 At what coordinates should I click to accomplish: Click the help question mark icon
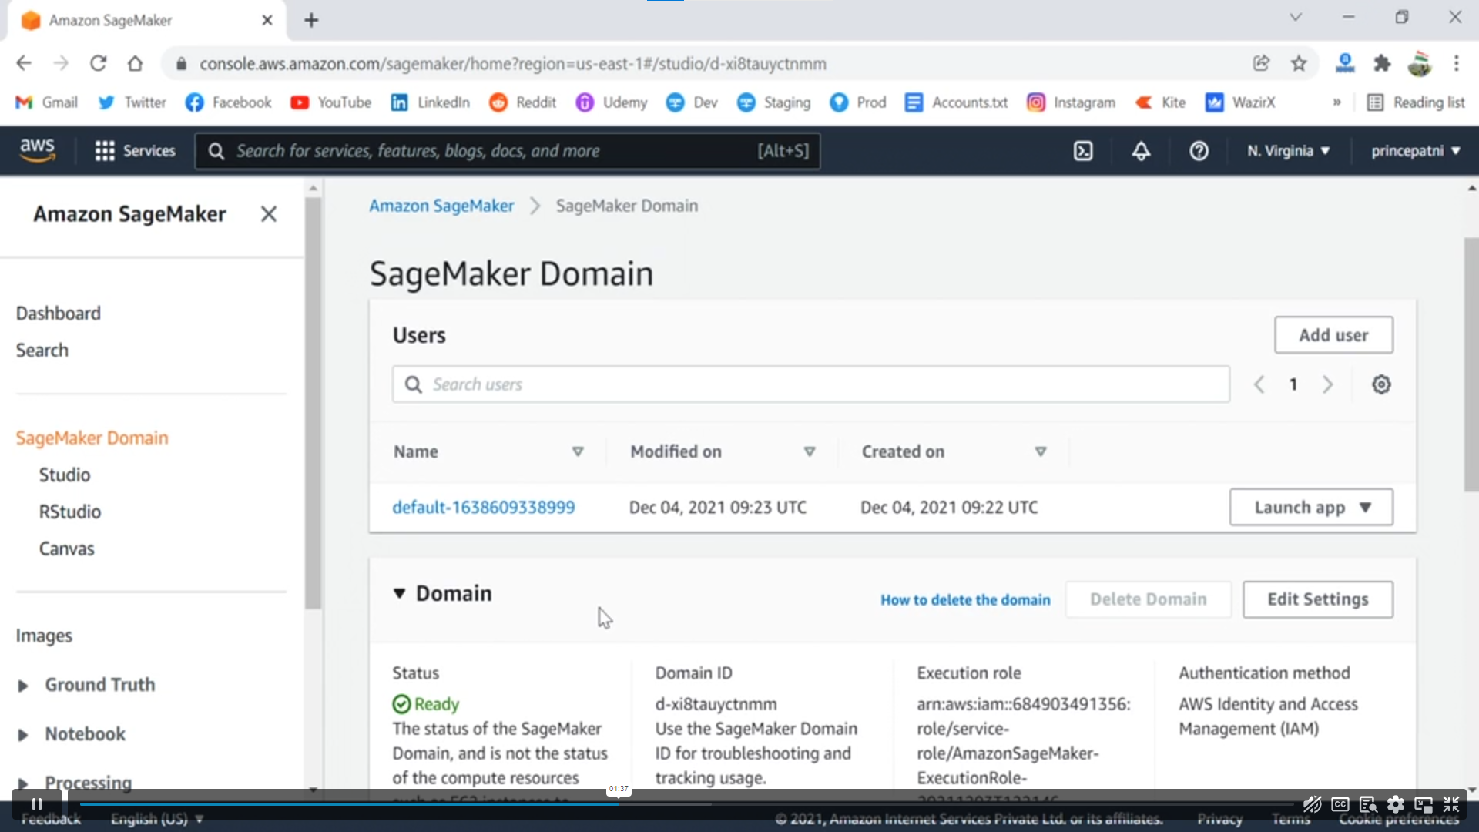1199,150
